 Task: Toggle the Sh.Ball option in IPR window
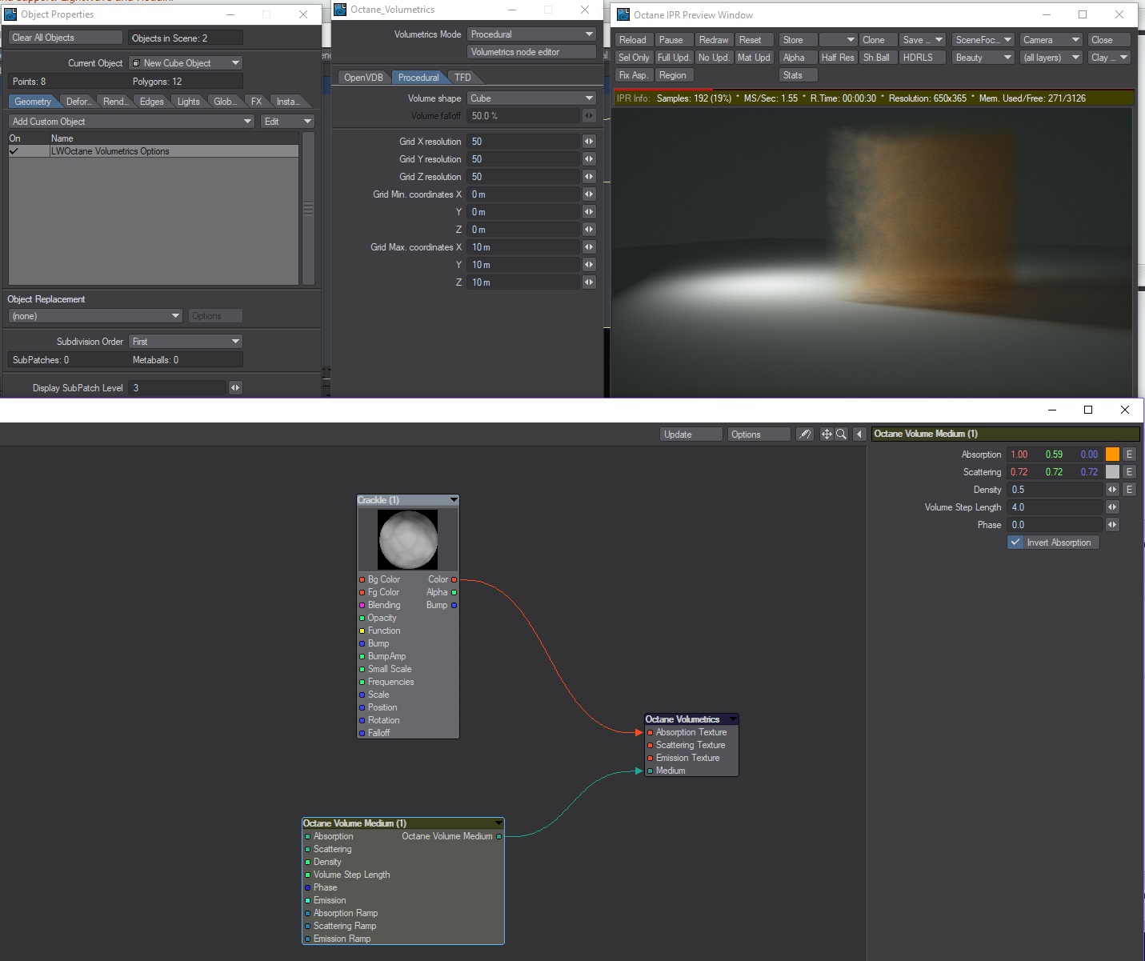[x=876, y=58]
